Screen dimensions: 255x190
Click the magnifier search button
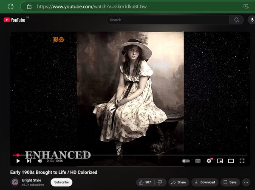tap(236, 20)
